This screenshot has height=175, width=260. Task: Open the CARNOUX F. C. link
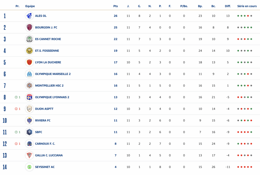45,144
